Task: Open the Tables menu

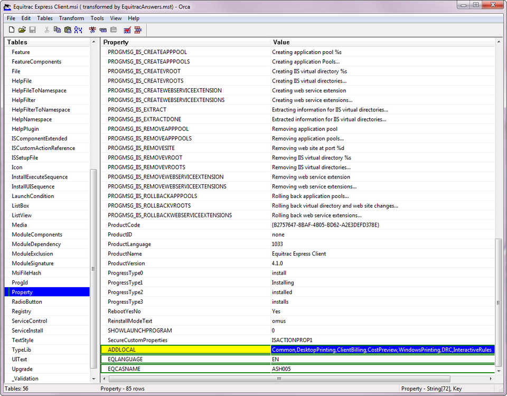Action: pos(44,18)
